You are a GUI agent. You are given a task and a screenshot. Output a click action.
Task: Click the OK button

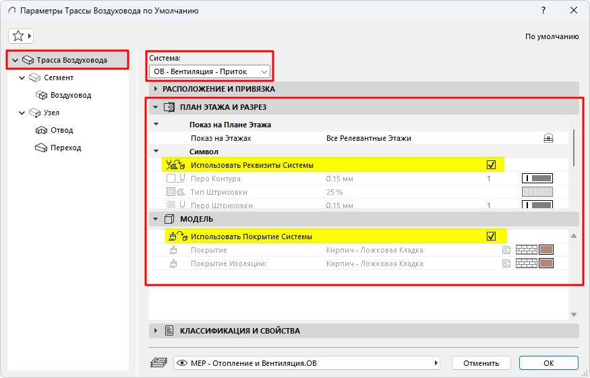tap(548, 363)
